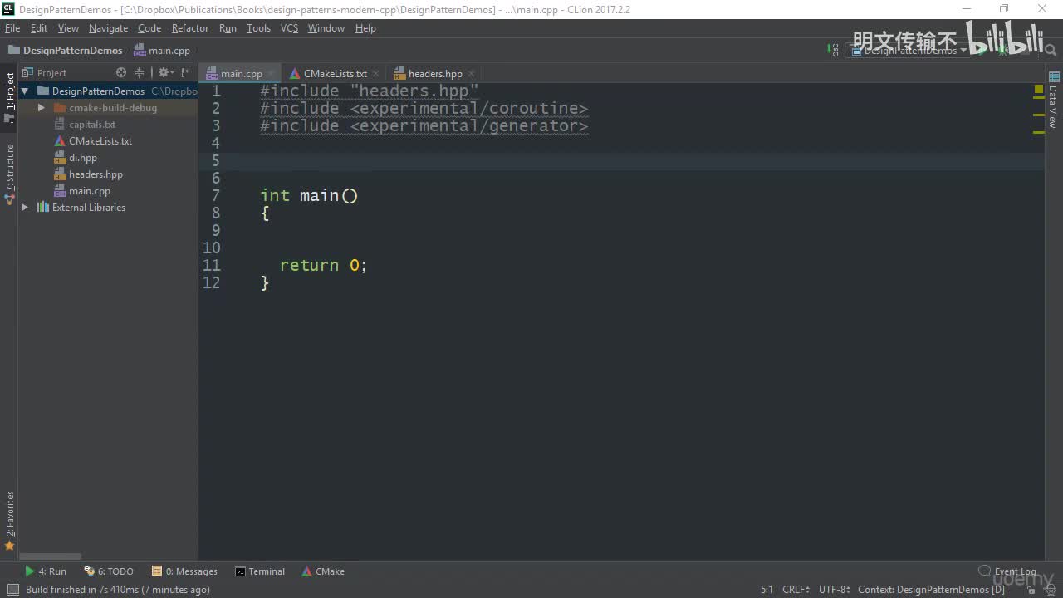Open the Navigate menu
The image size is (1063, 598).
(108, 28)
